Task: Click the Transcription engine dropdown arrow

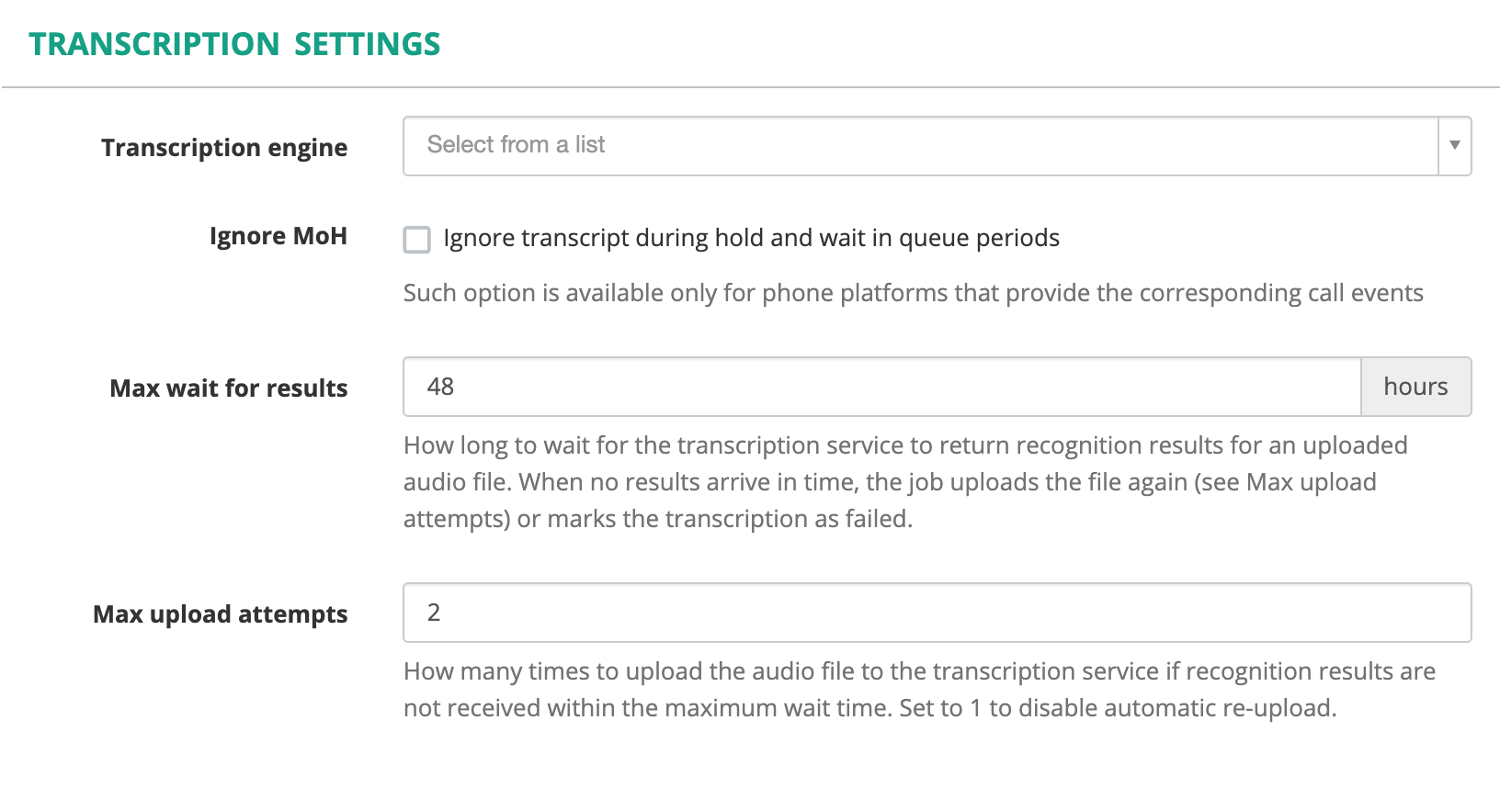Action: [1455, 145]
